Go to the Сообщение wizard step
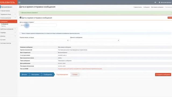This screenshot has height=97, width=172. click(x=48, y=74)
